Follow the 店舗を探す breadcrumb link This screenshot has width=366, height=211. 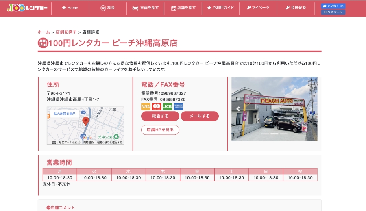[66, 32]
